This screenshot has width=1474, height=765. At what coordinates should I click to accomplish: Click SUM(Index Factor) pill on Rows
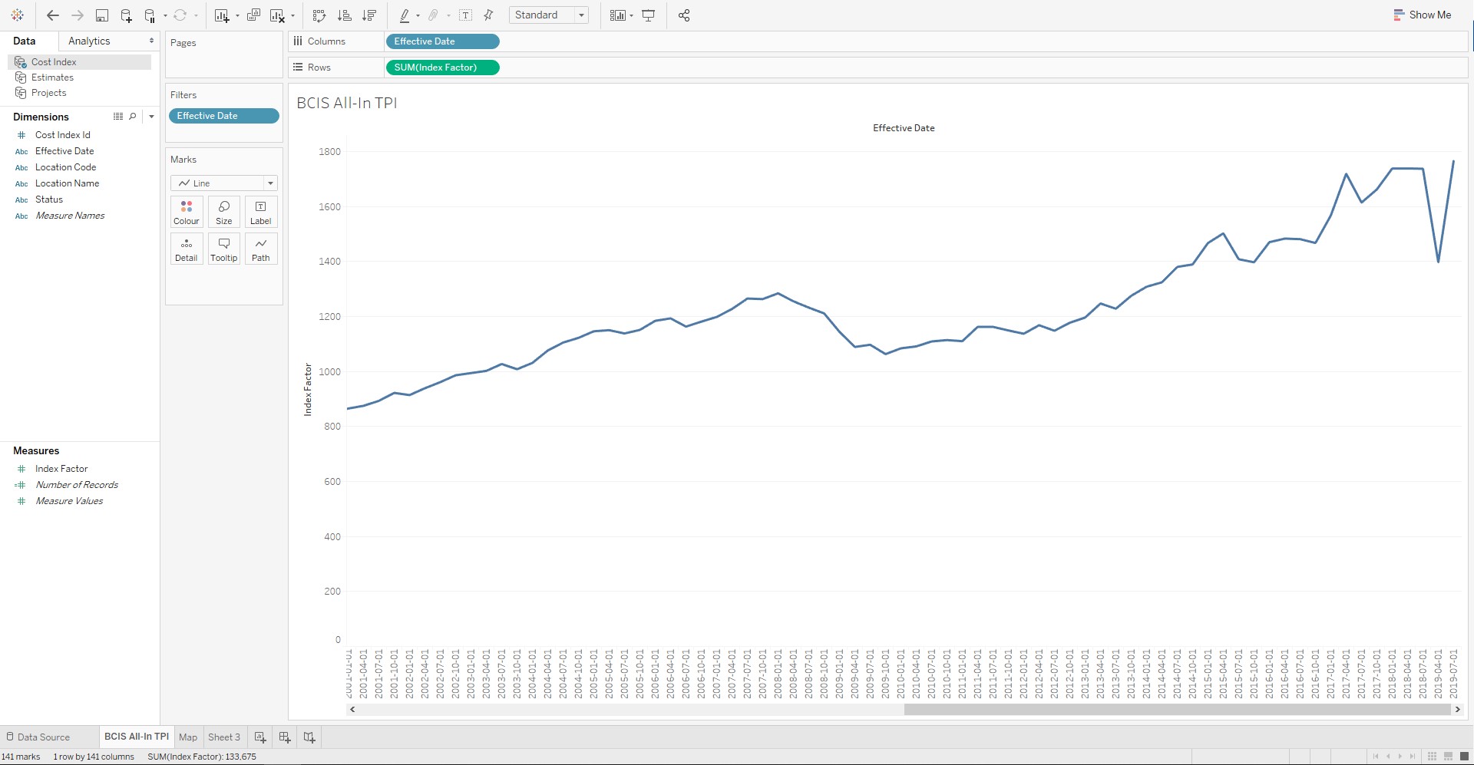[x=442, y=68]
